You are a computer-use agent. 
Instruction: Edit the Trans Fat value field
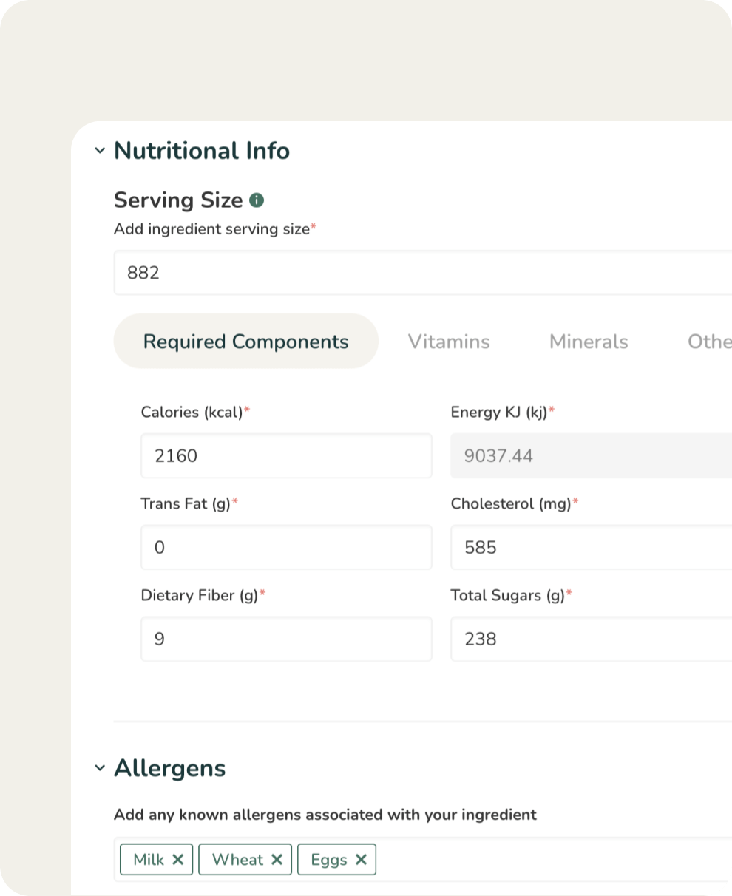click(286, 547)
